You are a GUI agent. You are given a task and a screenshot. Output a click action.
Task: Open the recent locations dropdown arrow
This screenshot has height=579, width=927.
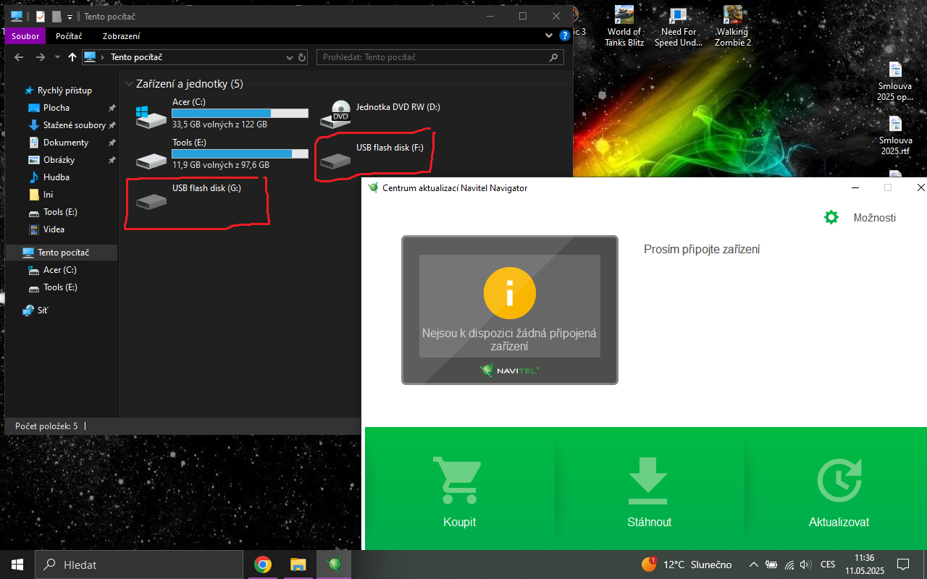pyautogui.click(x=57, y=57)
